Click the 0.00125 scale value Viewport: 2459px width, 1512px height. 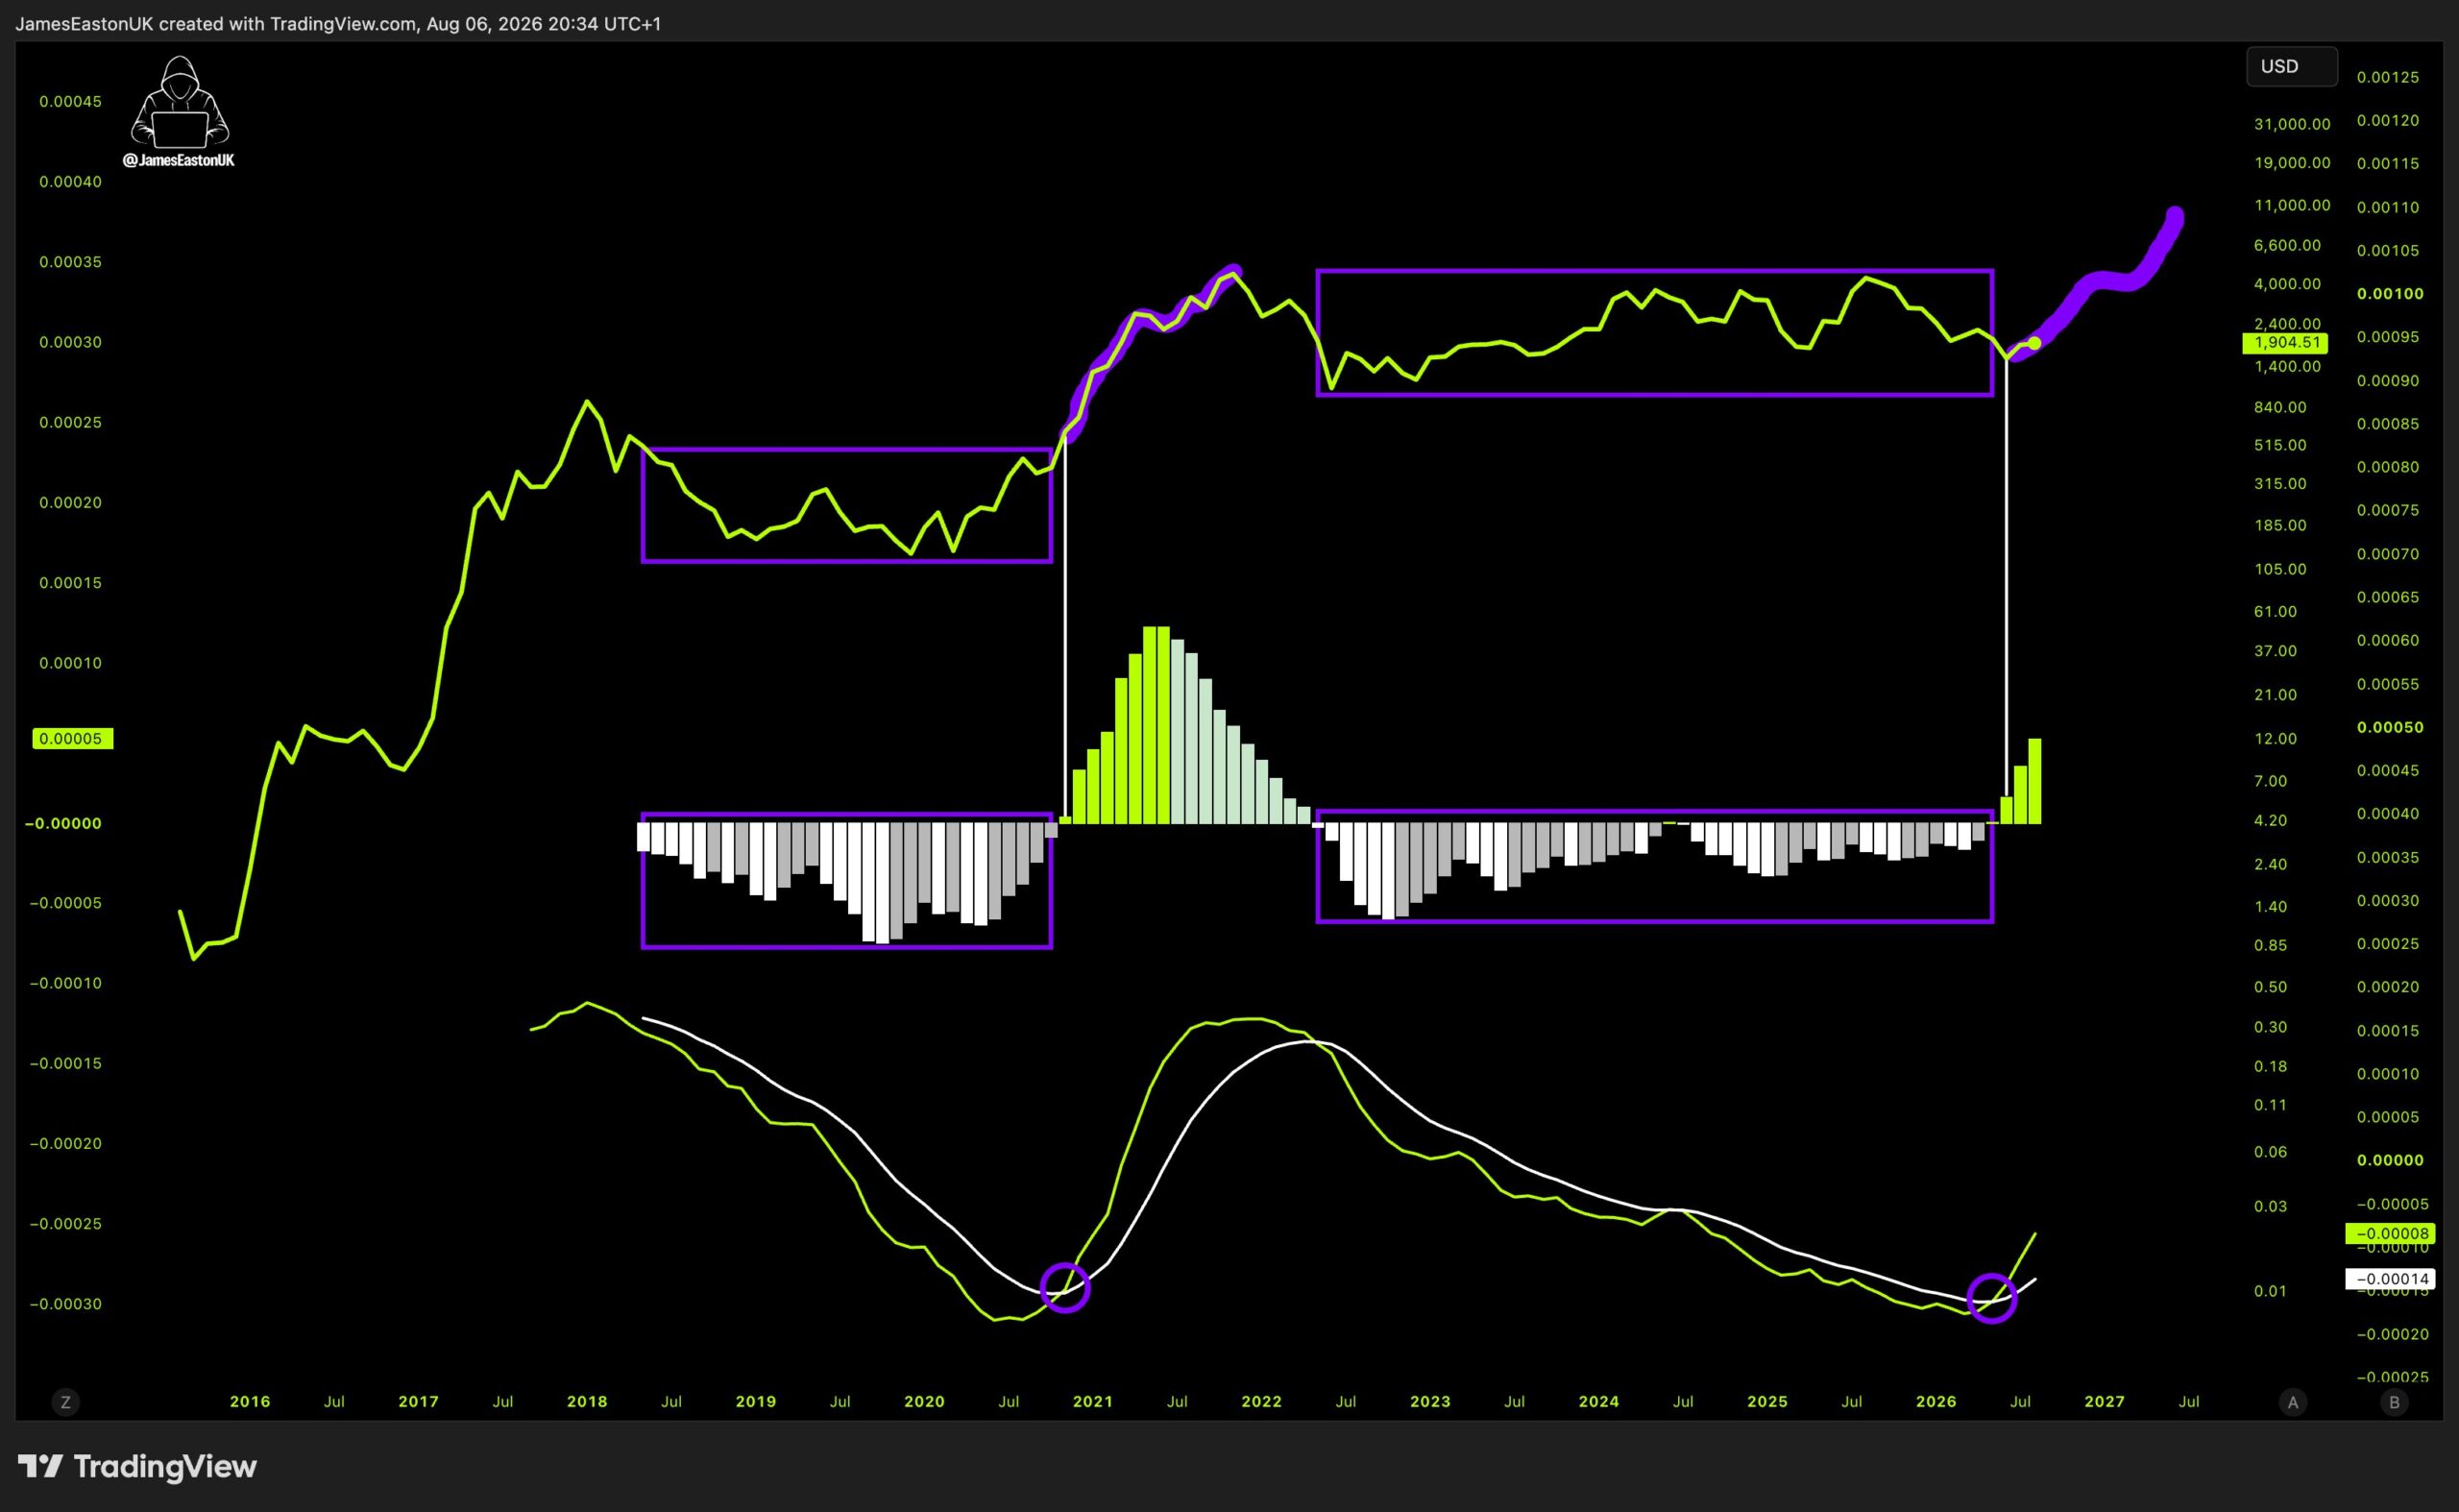pos(2388,77)
